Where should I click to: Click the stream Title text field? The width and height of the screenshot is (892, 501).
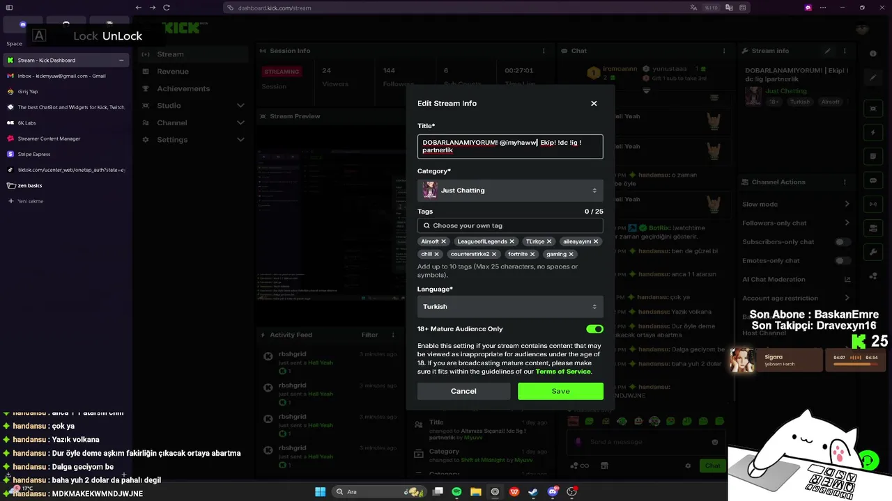[x=510, y=146]
